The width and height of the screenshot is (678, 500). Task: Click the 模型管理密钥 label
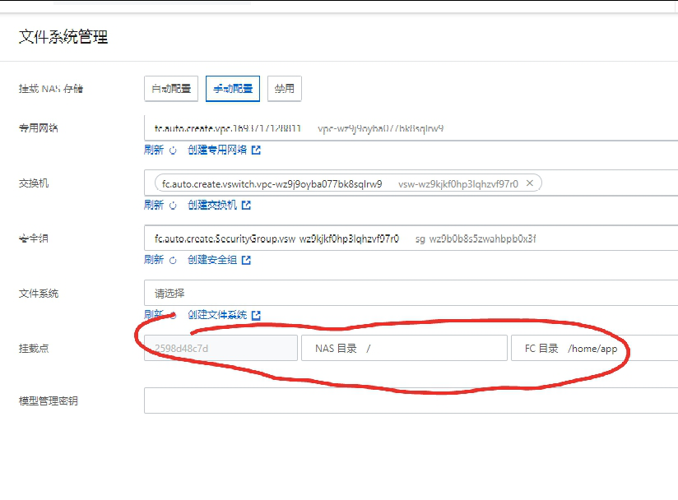click(48, 401)
